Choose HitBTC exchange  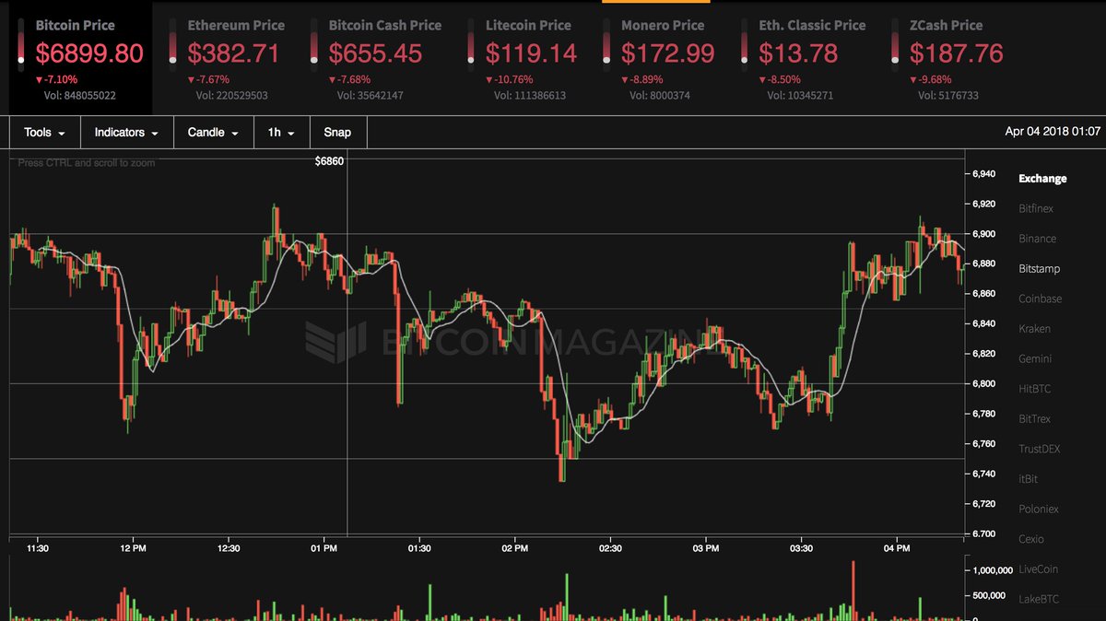[x=1034, y=389]
